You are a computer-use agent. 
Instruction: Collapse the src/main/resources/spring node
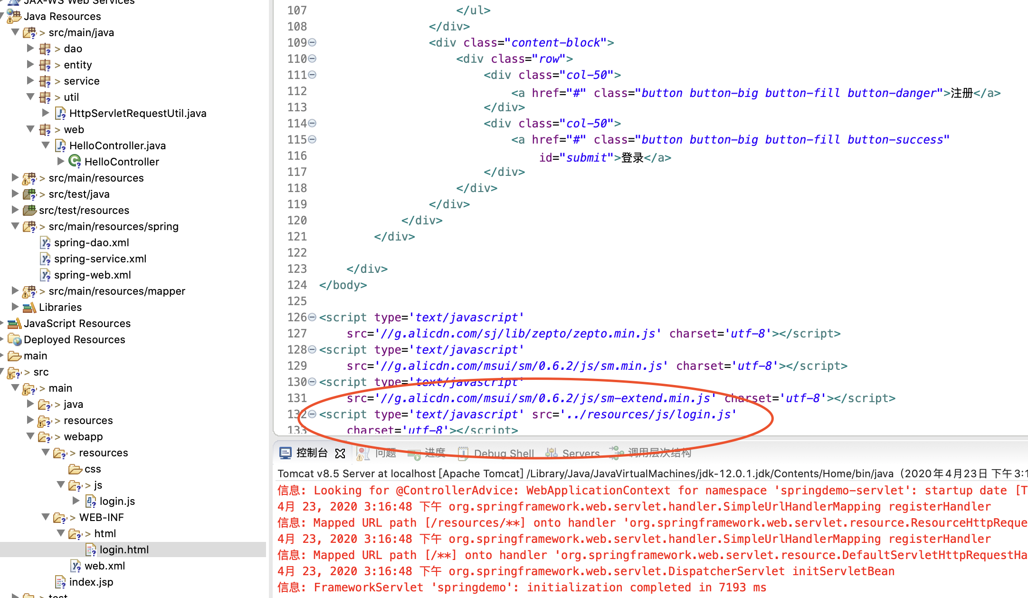pos(15,226)
